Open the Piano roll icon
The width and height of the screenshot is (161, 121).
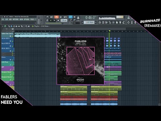(x=107, y=23)
